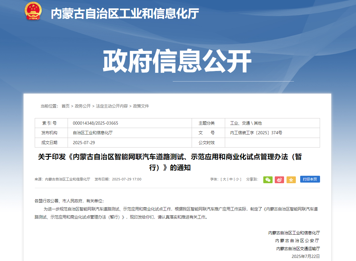Share article via green WeChat icon
This screenshot has width=356, height=261.
268,179
